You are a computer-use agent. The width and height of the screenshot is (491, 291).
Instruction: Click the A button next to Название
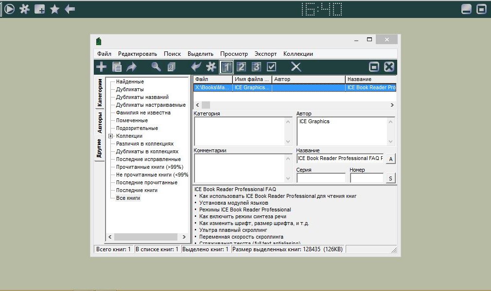[390, 159]
